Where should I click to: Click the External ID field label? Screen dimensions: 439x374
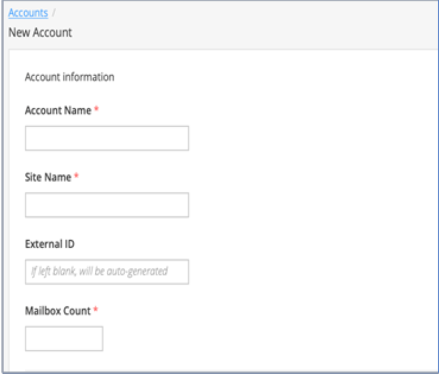coord(50,244)
